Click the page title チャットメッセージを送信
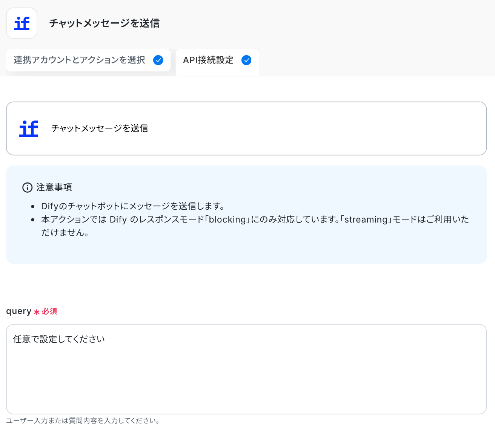 105,23
